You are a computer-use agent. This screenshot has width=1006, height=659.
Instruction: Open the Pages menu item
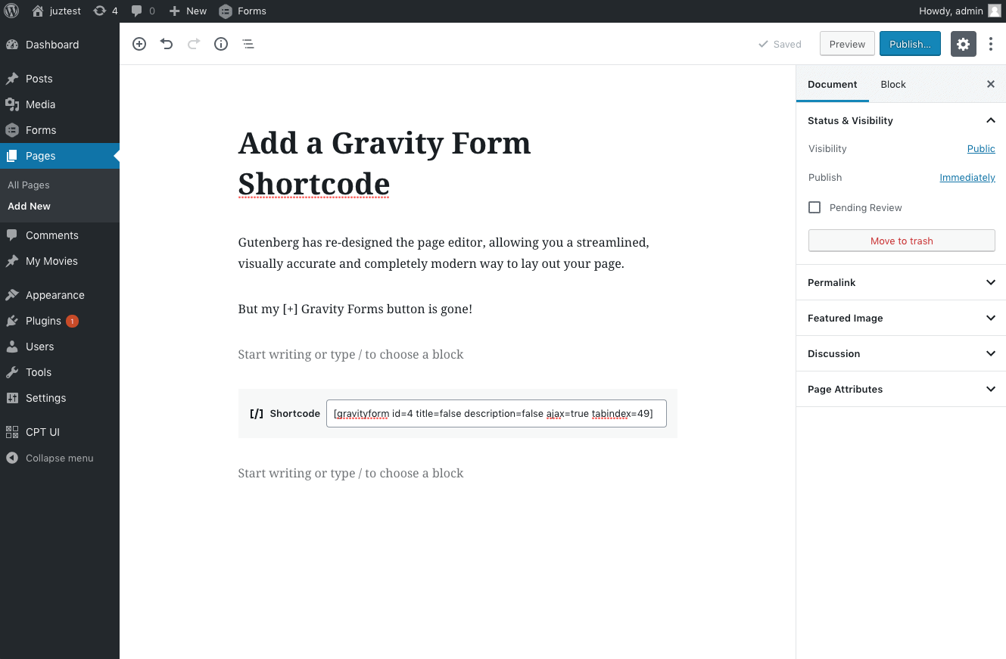click(x=60, y=156)
